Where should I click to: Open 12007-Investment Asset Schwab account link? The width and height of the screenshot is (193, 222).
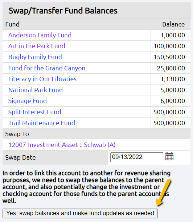click(62, 145)
